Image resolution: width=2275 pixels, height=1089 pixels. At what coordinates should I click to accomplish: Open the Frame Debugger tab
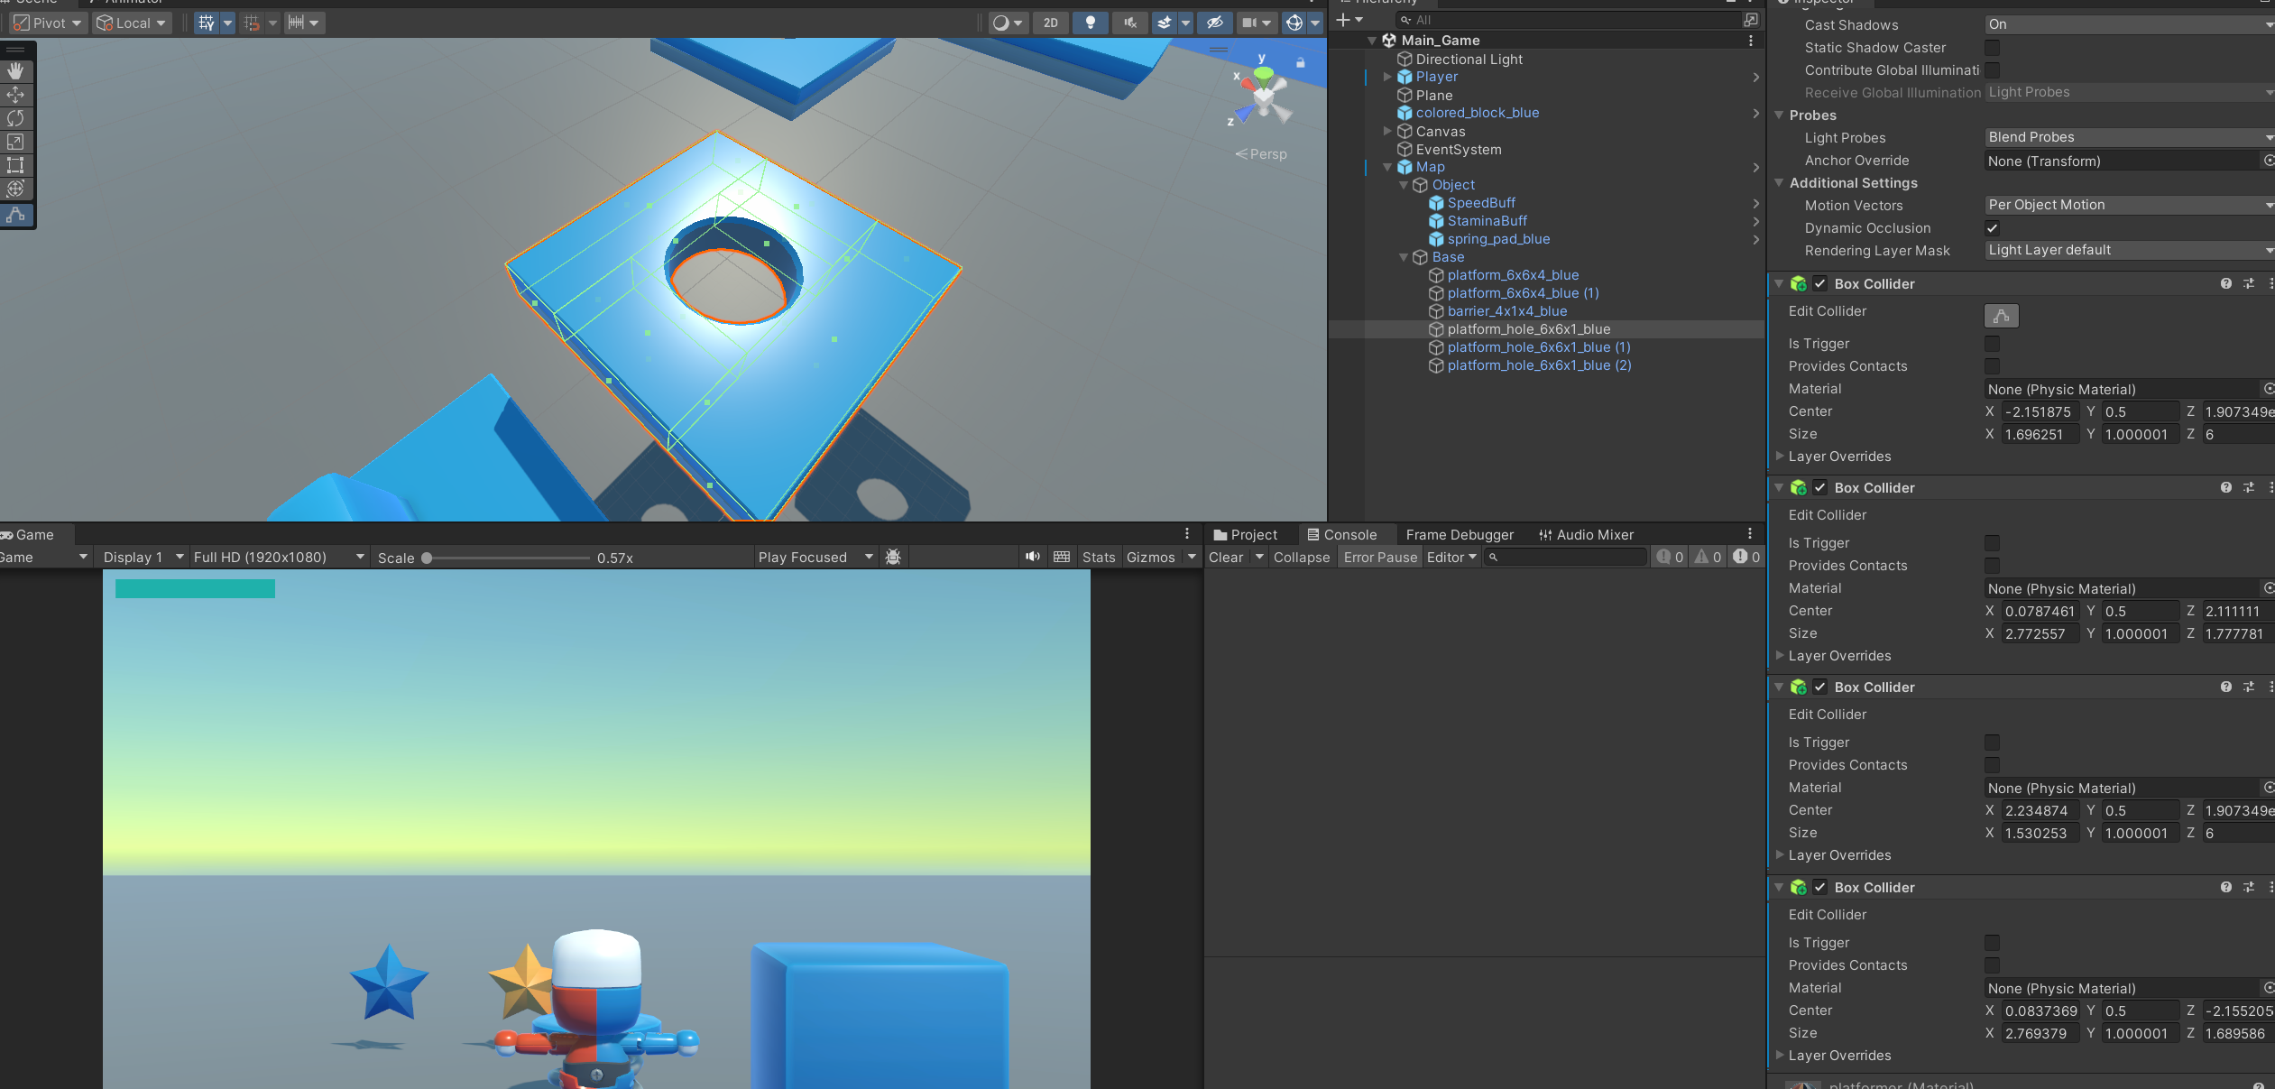[x=1459, y=534]
